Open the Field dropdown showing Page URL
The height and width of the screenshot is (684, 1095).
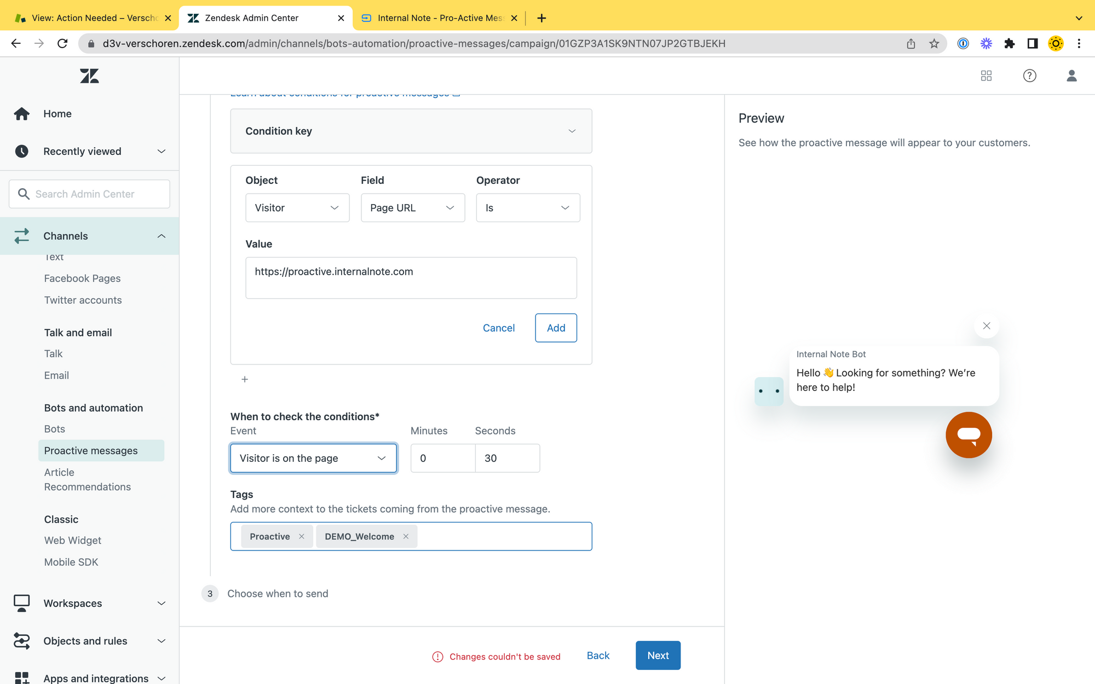412,208
